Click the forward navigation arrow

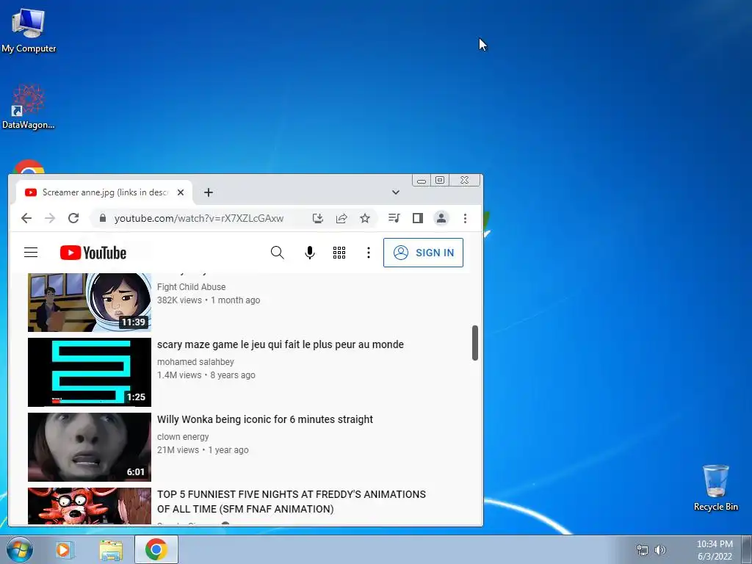point(50,218)
